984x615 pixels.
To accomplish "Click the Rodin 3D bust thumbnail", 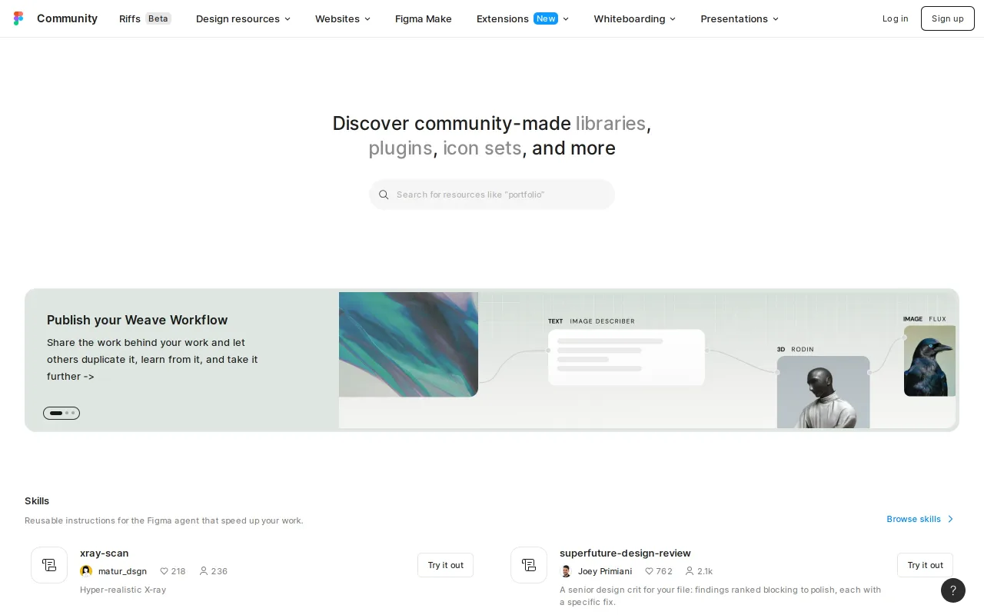I will (x=823, y=392).
